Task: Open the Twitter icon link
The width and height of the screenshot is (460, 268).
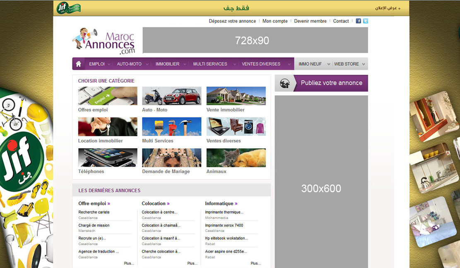Action: 365,21
